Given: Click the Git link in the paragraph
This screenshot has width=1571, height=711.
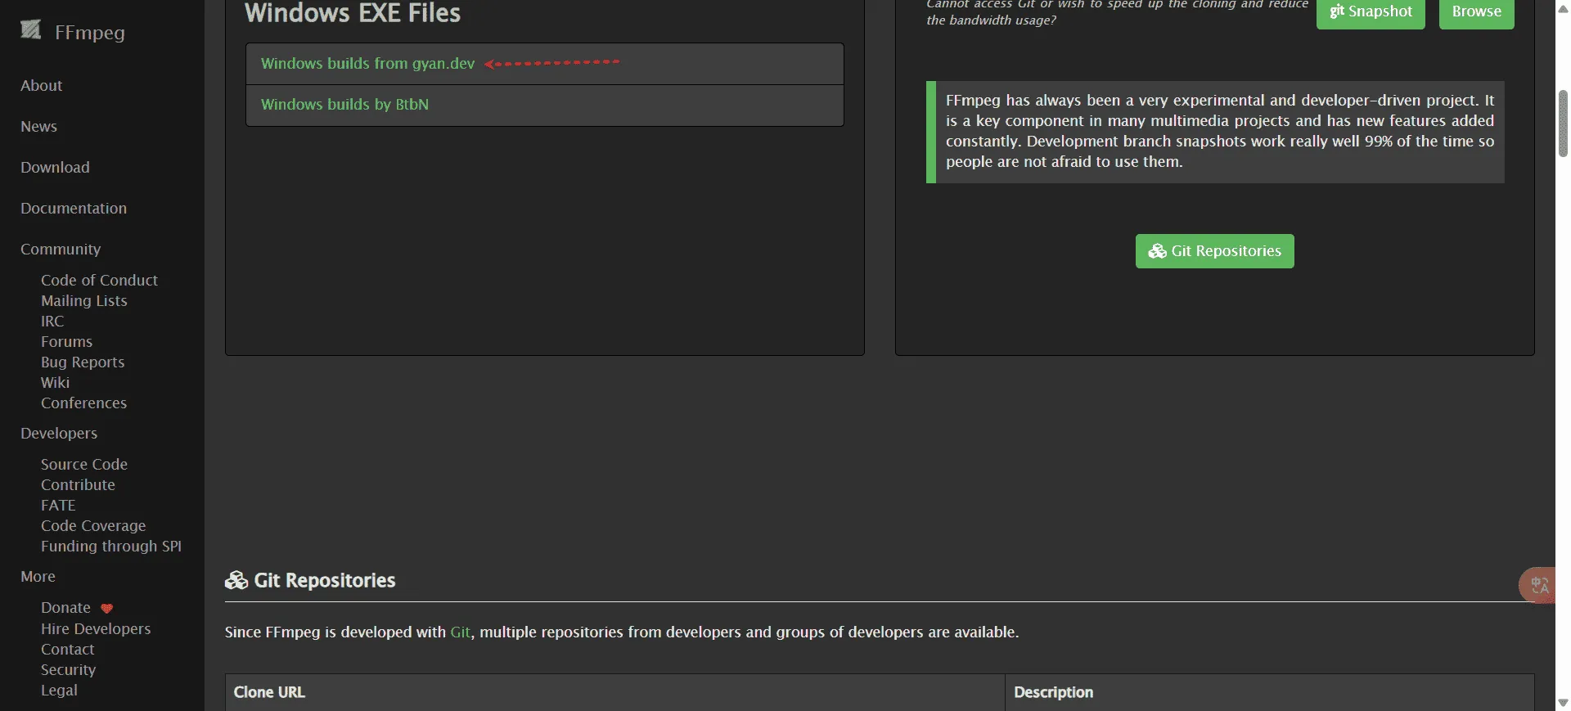Looking at the screenshot, I should [461, 632].
